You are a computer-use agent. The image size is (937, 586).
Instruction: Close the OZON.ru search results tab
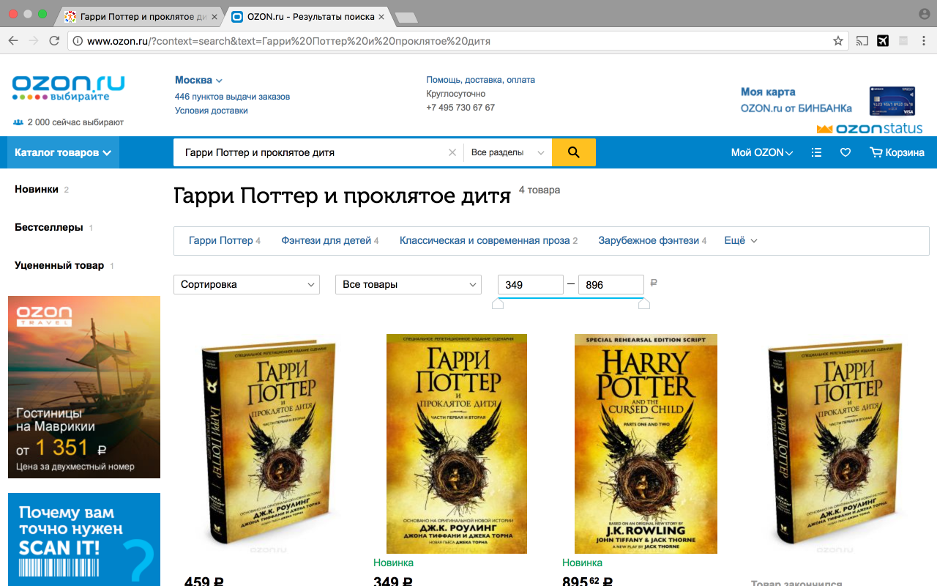pos(381,16)
